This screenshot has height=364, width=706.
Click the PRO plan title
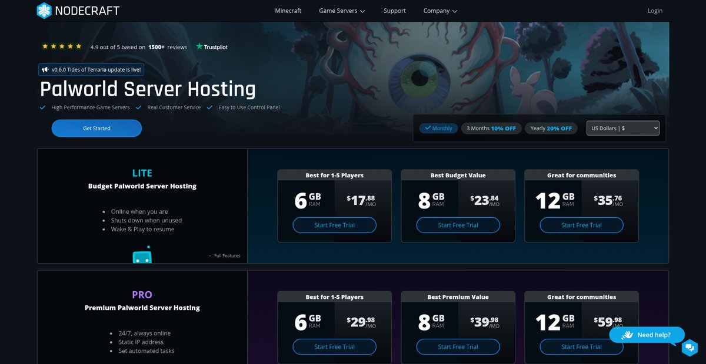tap(142, 295)
